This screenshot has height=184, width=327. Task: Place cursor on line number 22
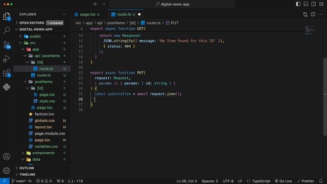pyautogui.click(x=81, y=78)
